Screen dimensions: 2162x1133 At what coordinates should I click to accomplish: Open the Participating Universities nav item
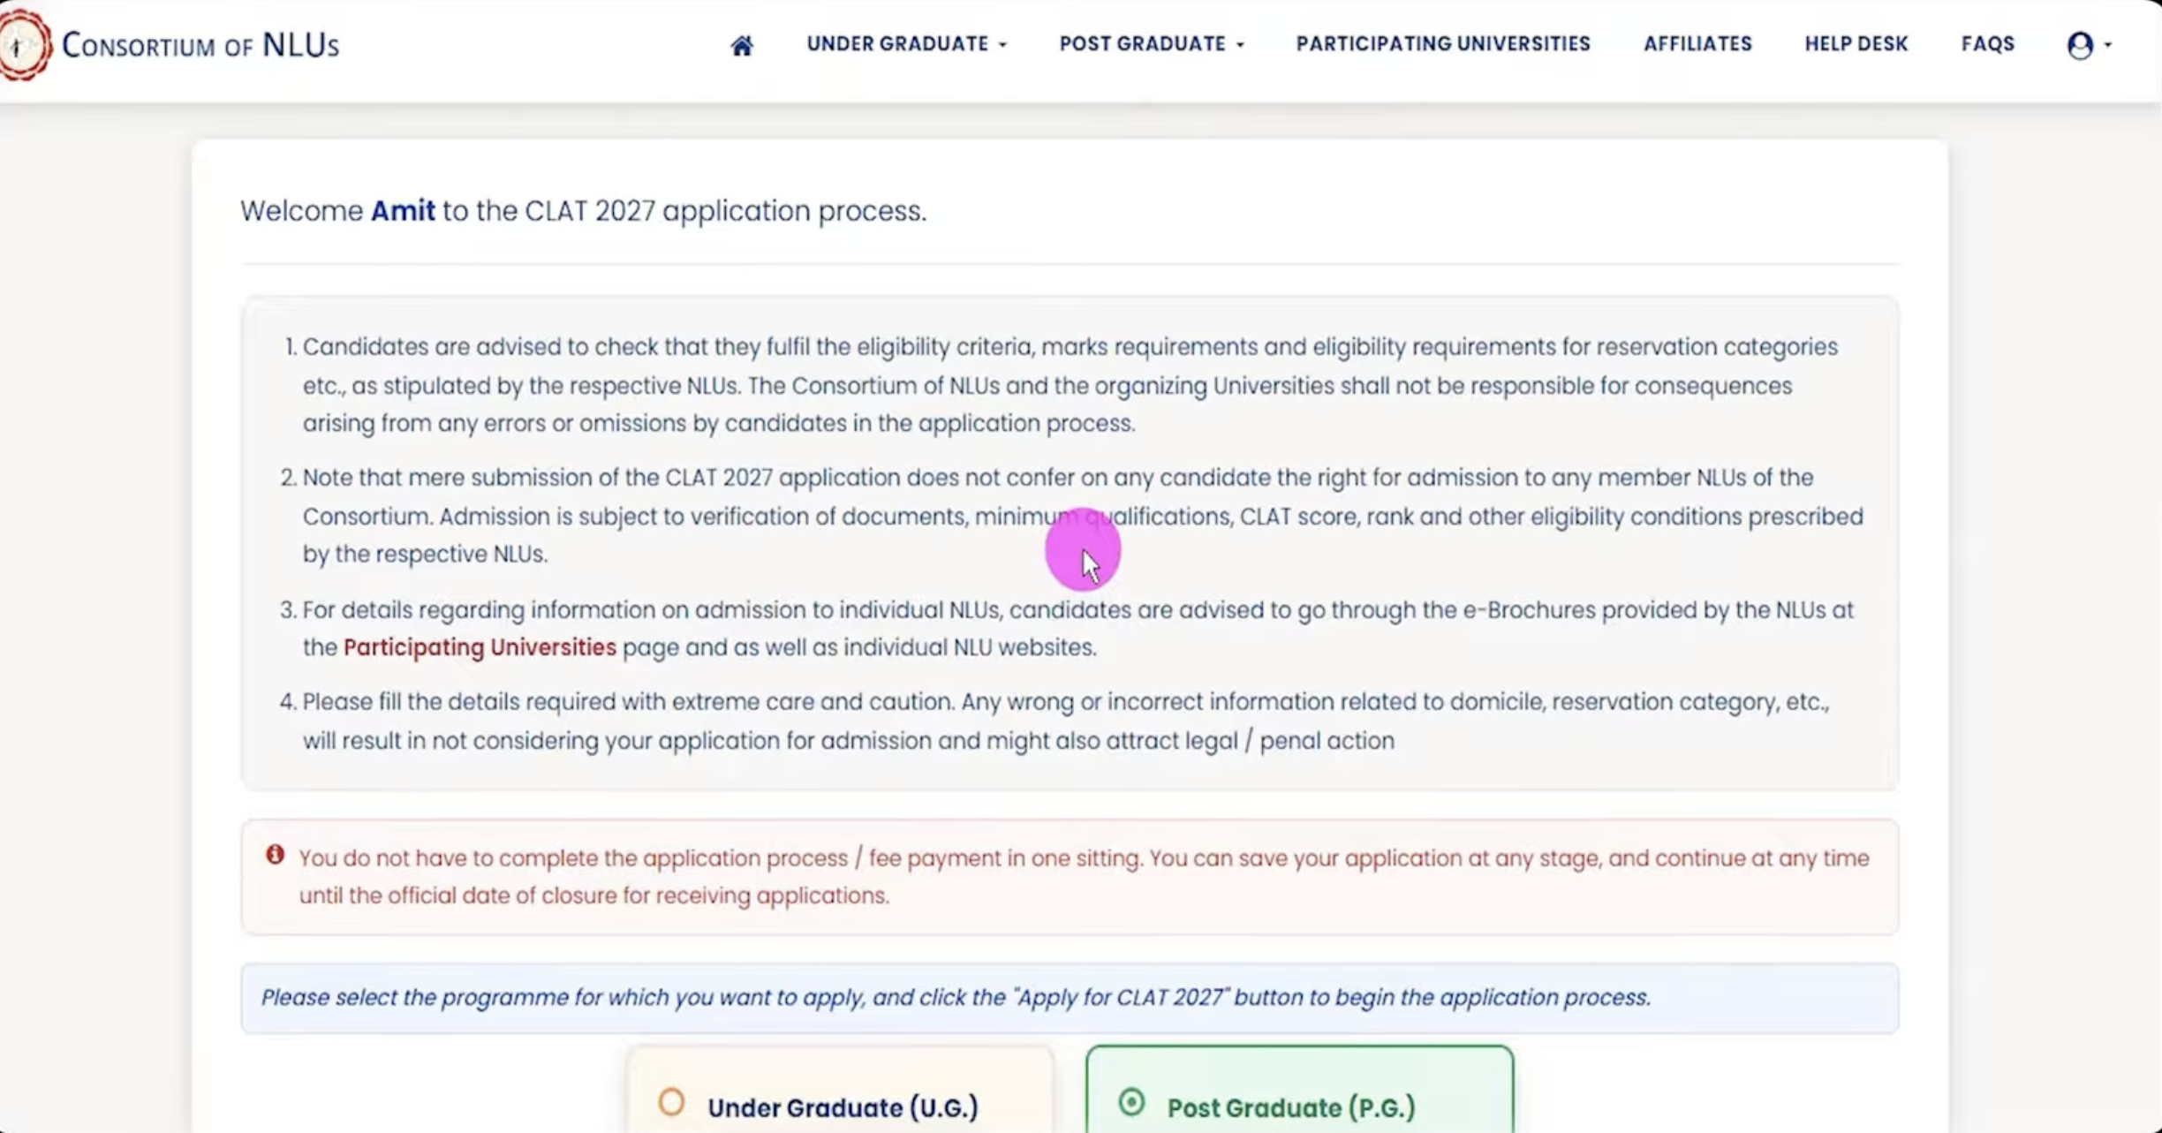coord(1443,44)
